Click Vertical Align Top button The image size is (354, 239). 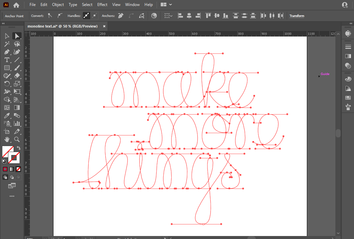tap(208, 16)
